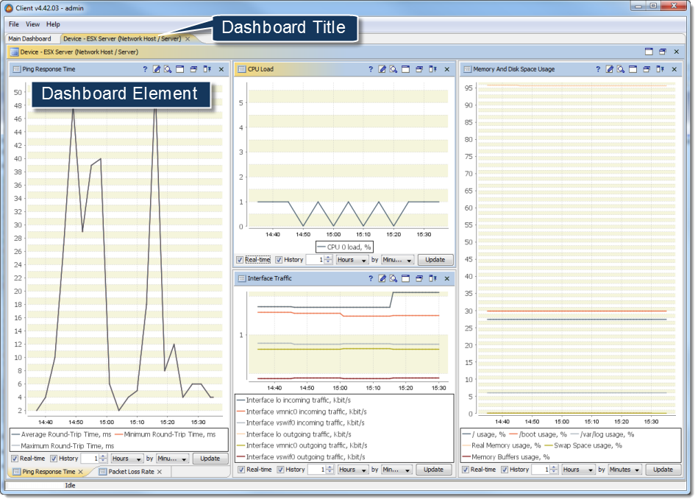The width and height of the screenshot is (698, 502).
Task: Switch to Main Dashboard tab
Action: point(29,38)
